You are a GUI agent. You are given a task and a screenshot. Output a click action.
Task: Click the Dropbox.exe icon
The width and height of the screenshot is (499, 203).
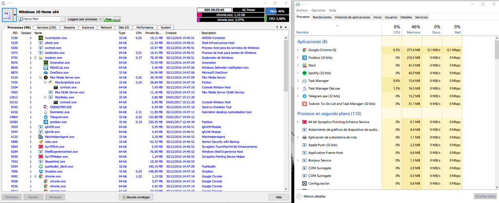tap(41, 171)
